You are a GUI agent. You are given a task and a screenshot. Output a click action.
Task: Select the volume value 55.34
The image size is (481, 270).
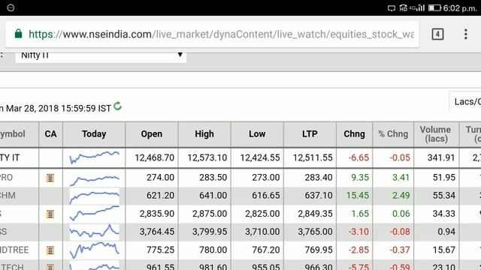click(444, 196)
